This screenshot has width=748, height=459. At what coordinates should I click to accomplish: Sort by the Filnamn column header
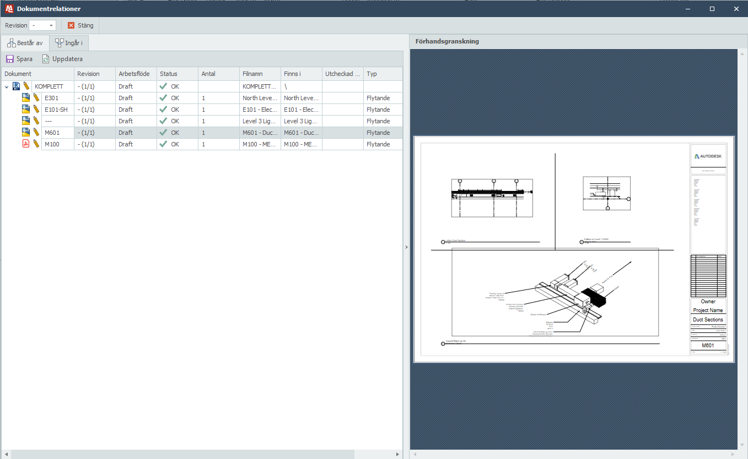coord(260,74)
